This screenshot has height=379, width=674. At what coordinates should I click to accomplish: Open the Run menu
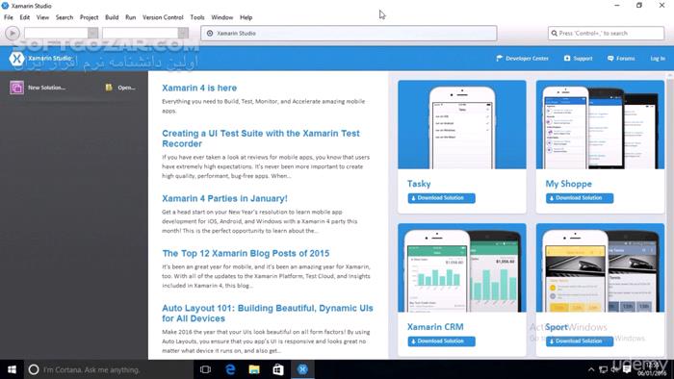click(x=131, y=17)
